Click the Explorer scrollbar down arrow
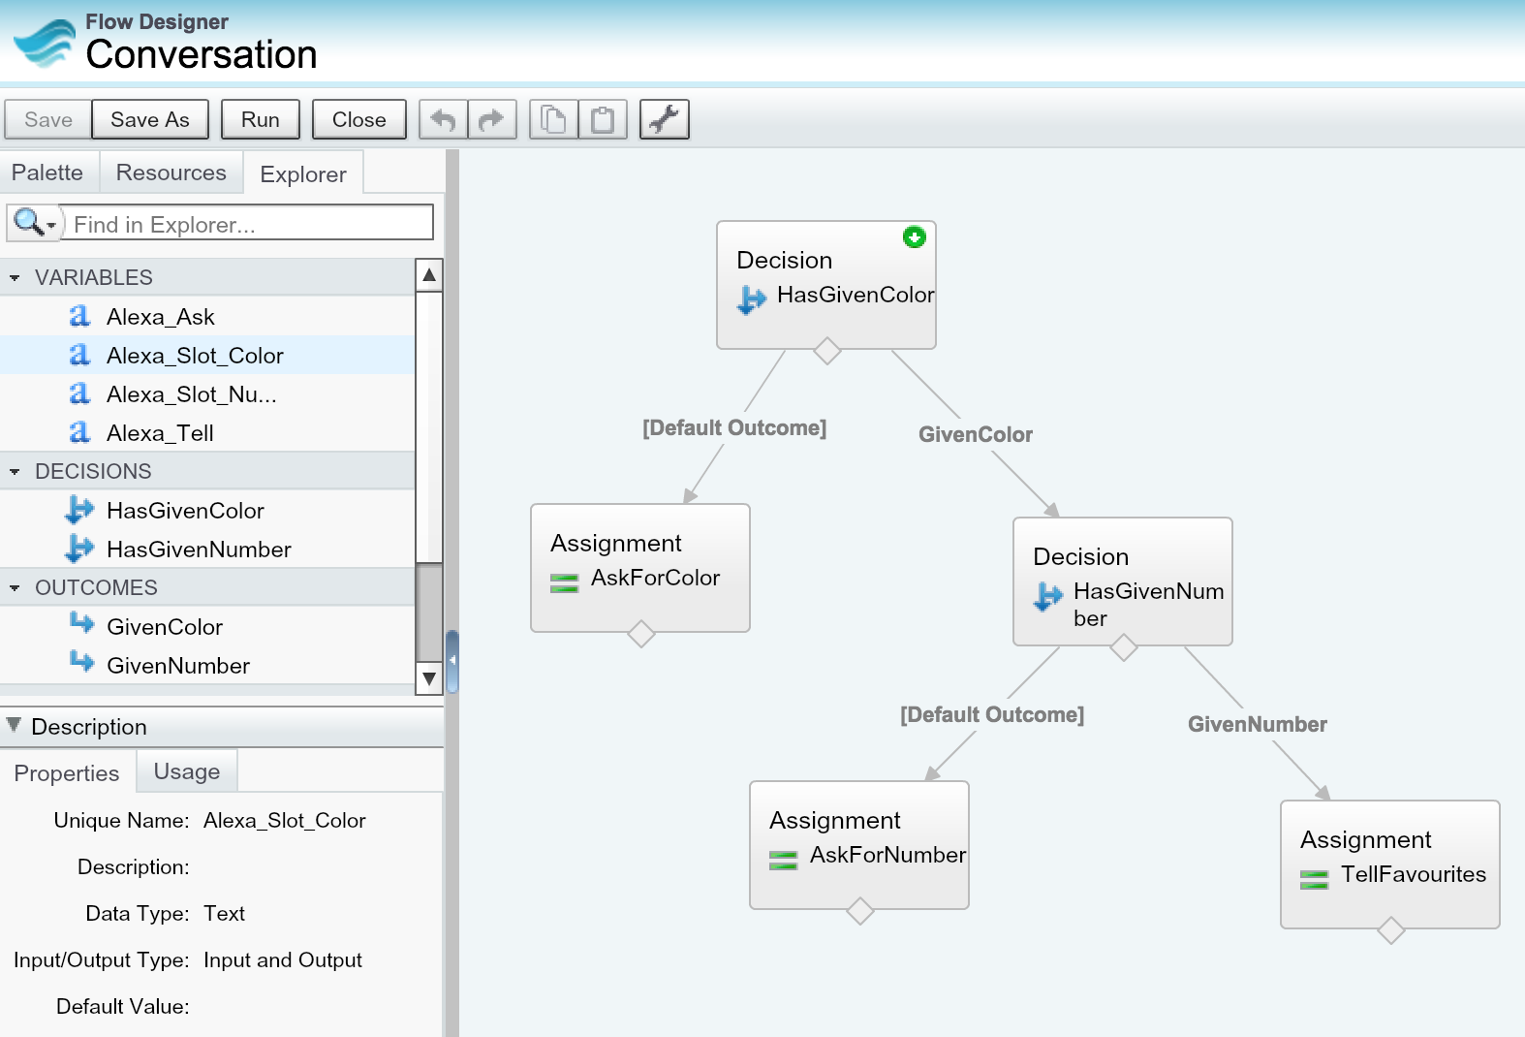The height and width of the screenshot is (1037, 1525). (429, 679)
